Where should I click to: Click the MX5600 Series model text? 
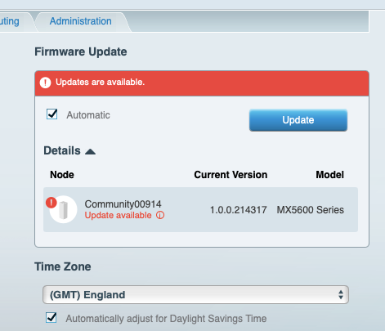(311, 210)
